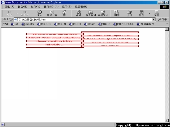Click the Back (뒤로) toolbar button
This screenshot has width=170, height=127.
coord(10,13)
